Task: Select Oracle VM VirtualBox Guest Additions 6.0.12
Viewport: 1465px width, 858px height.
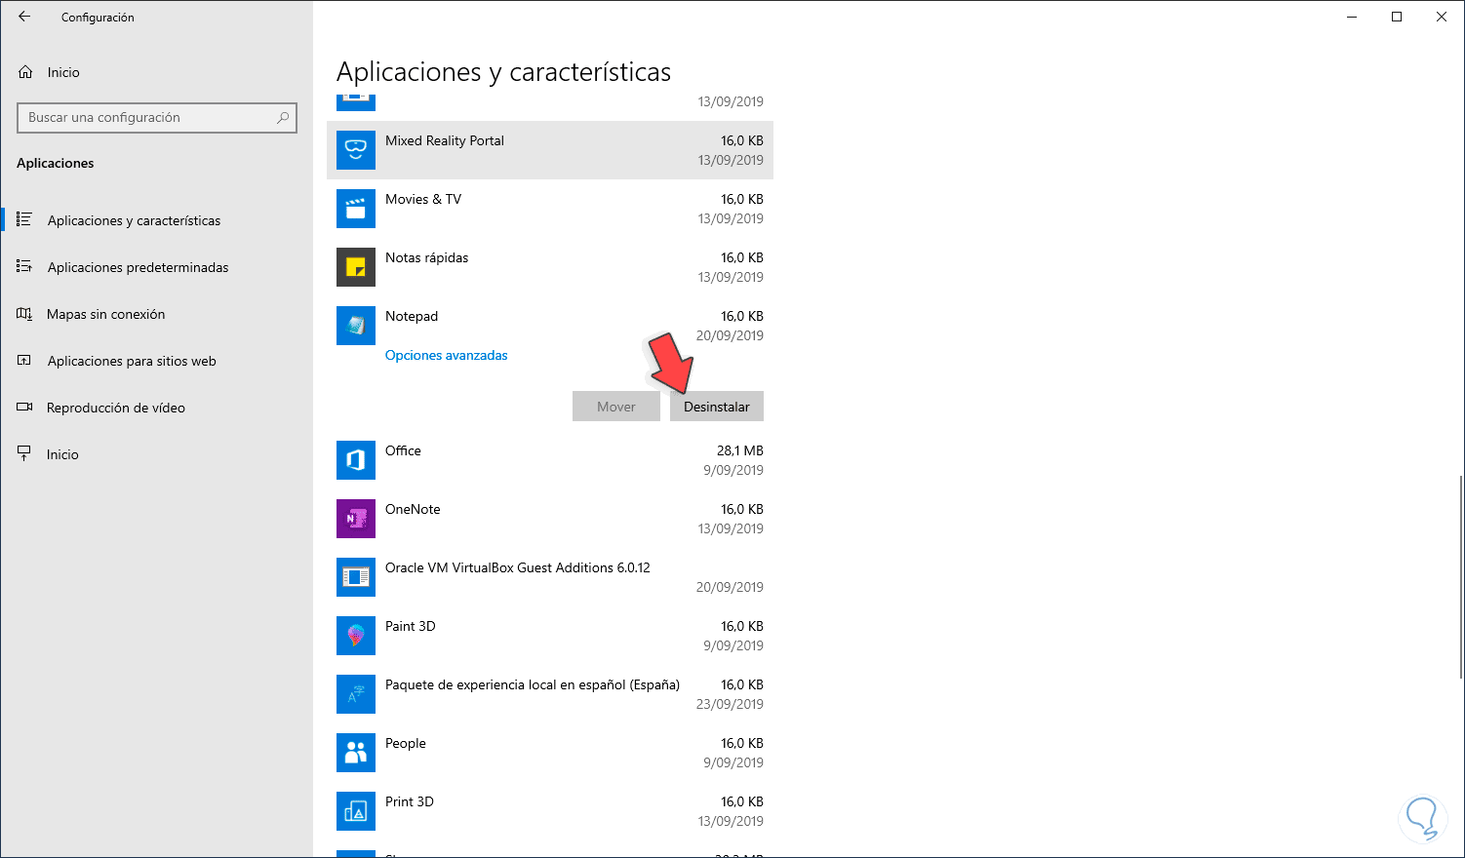Action: coord(550,577)
